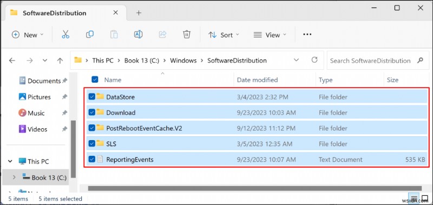
Task: Click the Download folder icon
Action: [100, 112]
